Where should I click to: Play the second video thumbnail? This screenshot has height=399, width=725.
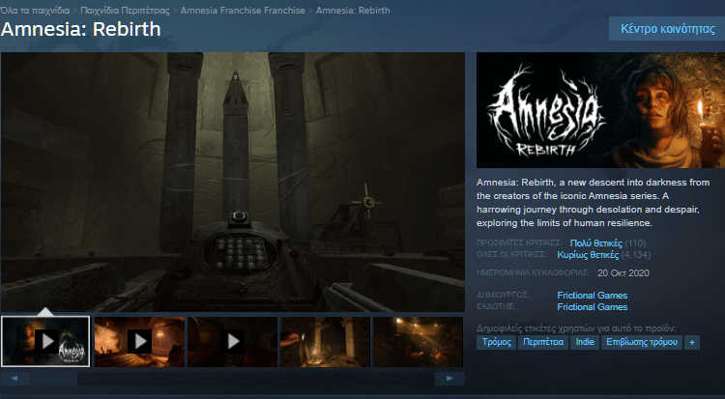(x=139, y=342)
